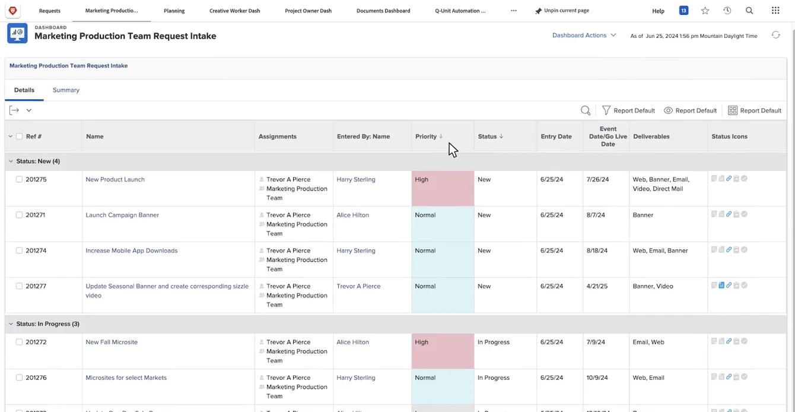Click the approval check icon for Launch Campaign Banner

click(x=744, y=214)
